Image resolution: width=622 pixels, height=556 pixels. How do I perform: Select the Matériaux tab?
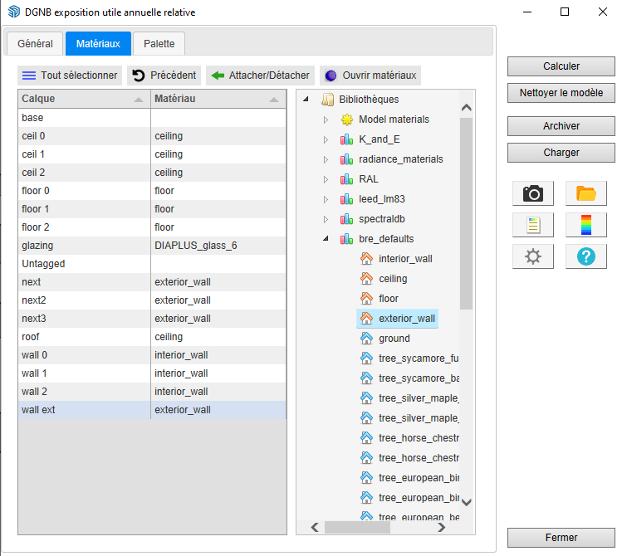click(x=98, y=44)
